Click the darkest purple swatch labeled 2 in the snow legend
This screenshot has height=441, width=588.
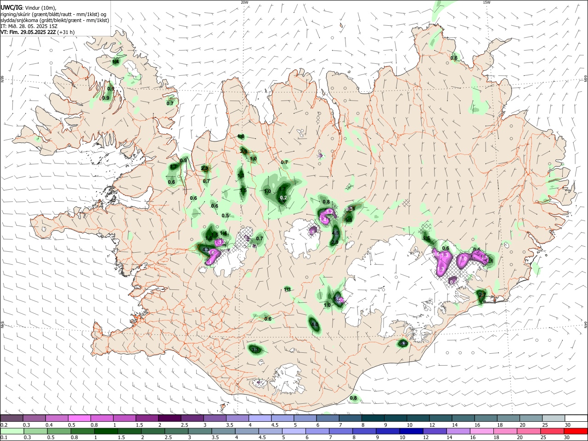click(170, 418)
